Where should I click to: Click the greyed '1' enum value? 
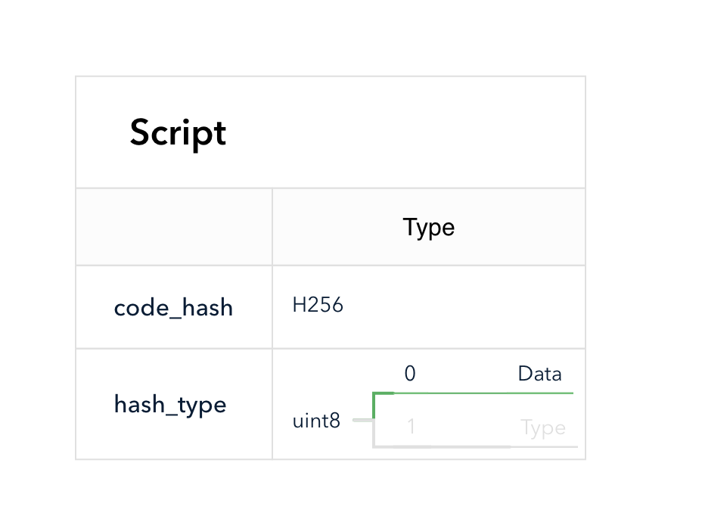[411, 427]
